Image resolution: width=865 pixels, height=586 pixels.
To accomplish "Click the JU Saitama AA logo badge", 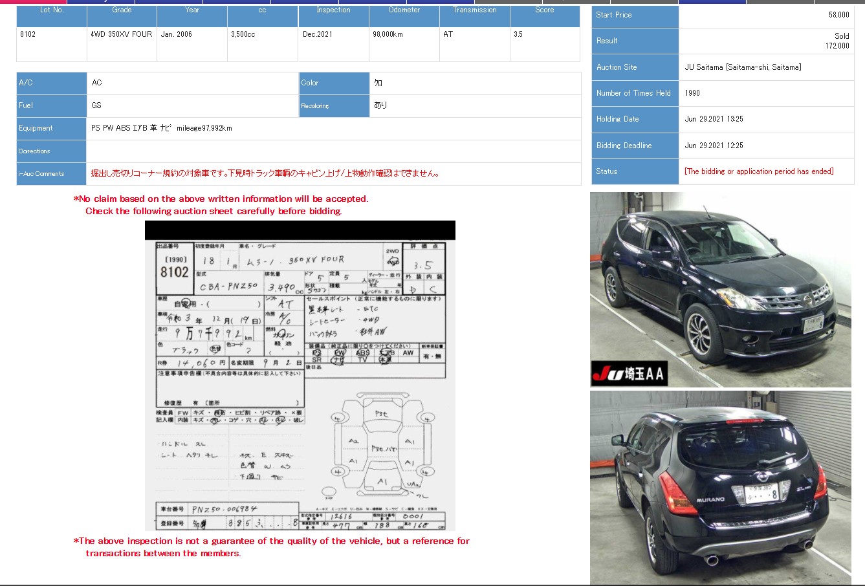I will pos(629,373).
